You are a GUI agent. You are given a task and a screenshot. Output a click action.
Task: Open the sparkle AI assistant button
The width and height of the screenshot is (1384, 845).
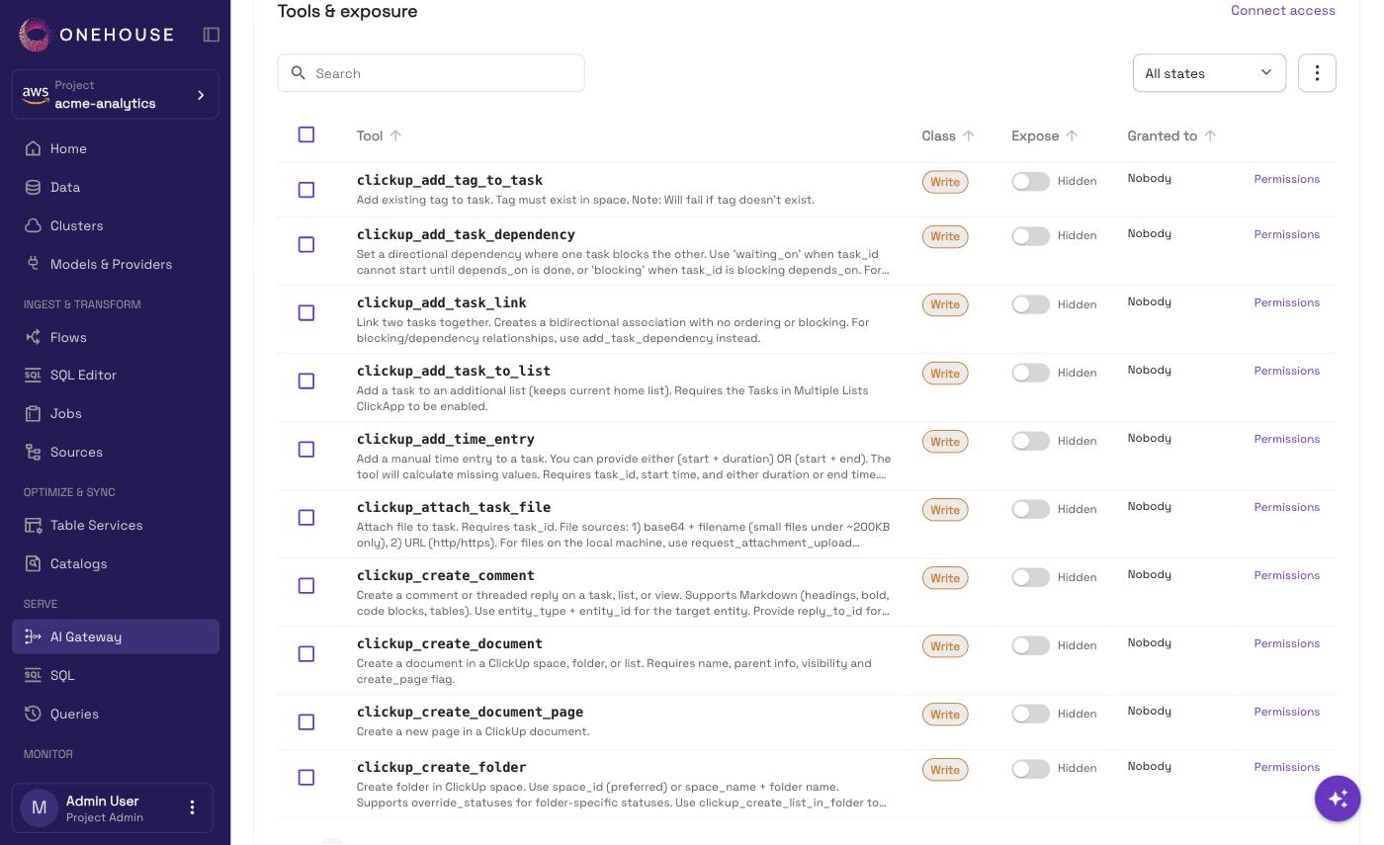[x=1338, y=799]
